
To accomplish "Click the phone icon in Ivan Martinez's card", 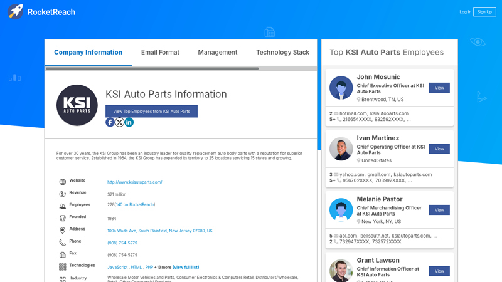I will point(339,180).
